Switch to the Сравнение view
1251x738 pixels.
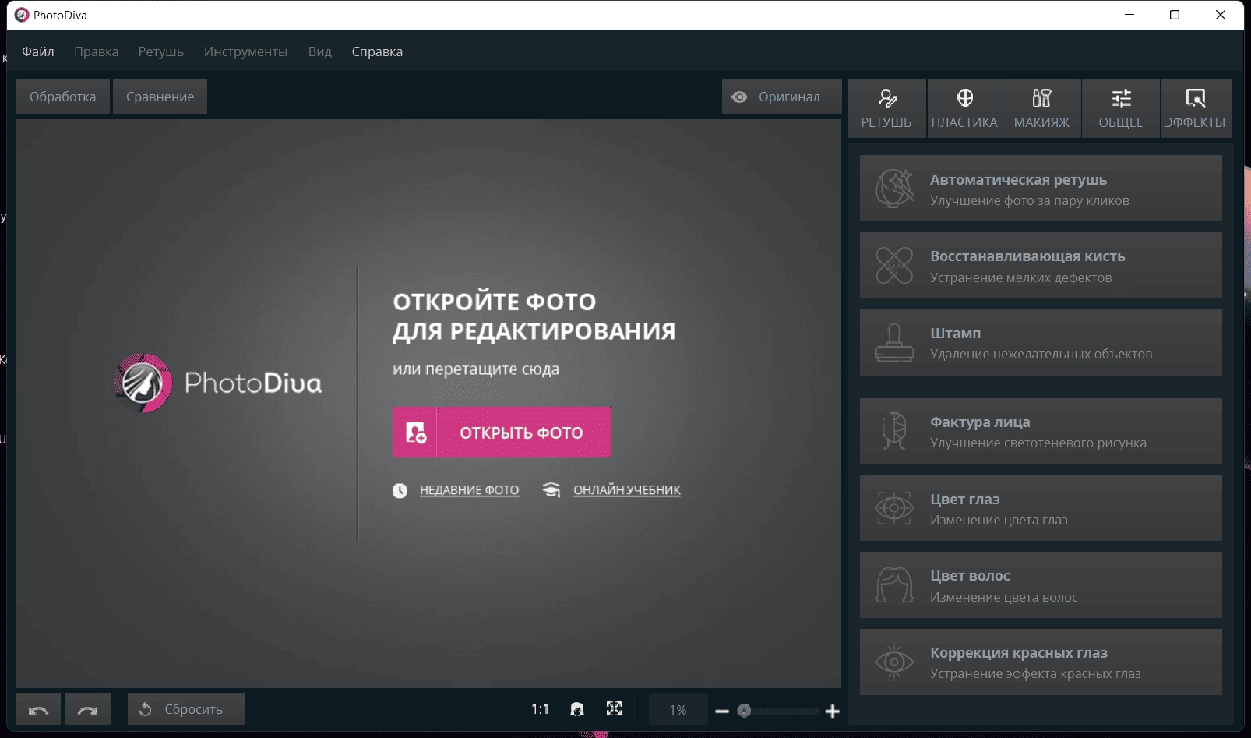tap(160, 97)
